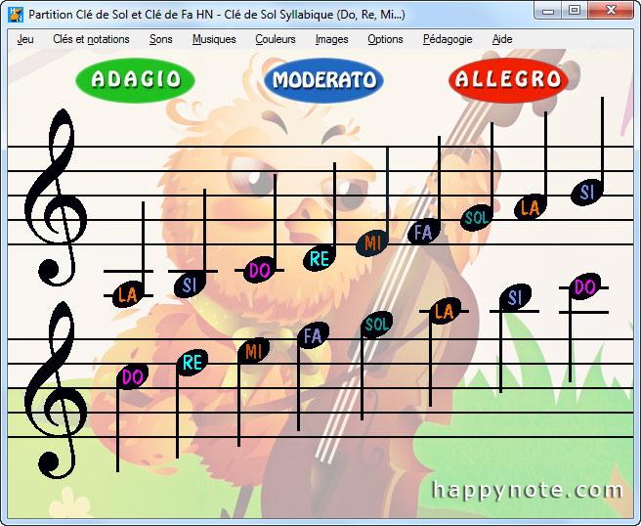Screen dimensions: 641x526
Task: Open the Aide menu
Action: (x=502, y=39)
